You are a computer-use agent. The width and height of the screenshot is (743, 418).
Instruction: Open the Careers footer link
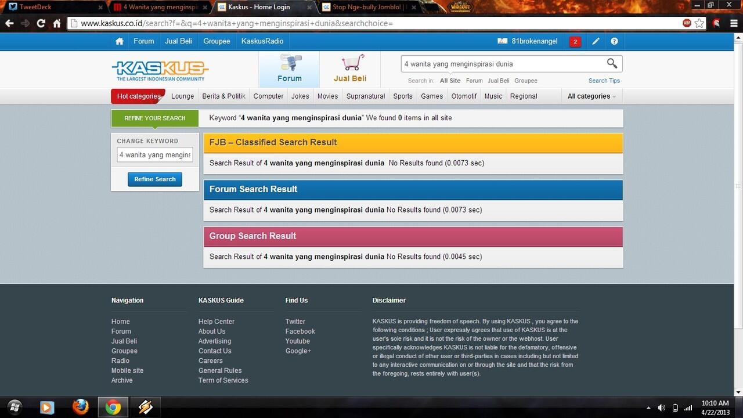pyautogui.click(x=211, y=361)
